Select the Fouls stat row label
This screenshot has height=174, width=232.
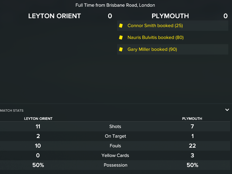(x=115, y=146)
